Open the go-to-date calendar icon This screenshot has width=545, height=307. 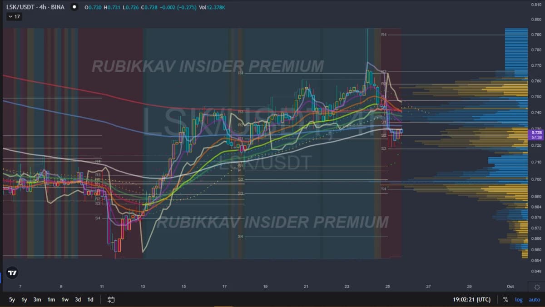(x=111, y=300)
